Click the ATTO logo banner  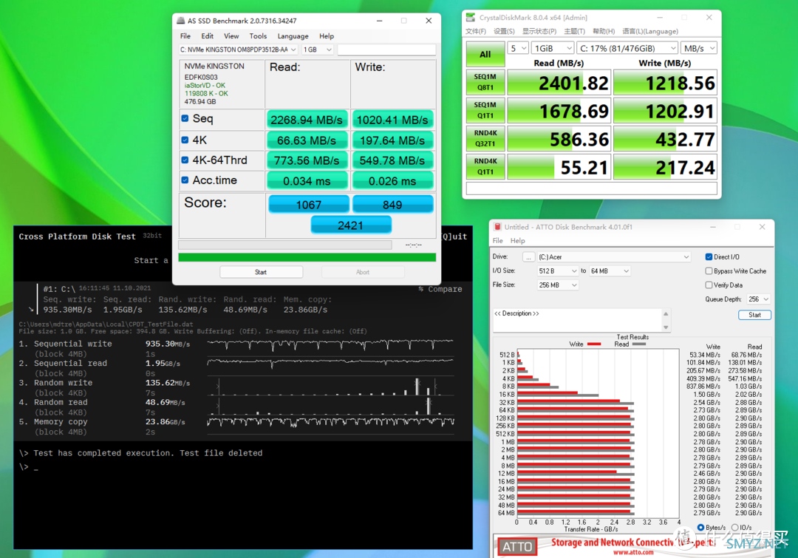[517, 547]
